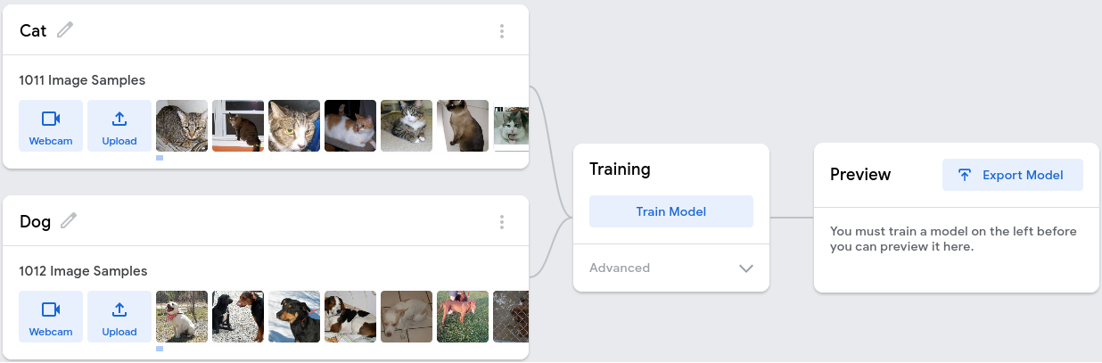1102x363 pixels.
Task: Click the Train Model button
Action: (670, 211)
